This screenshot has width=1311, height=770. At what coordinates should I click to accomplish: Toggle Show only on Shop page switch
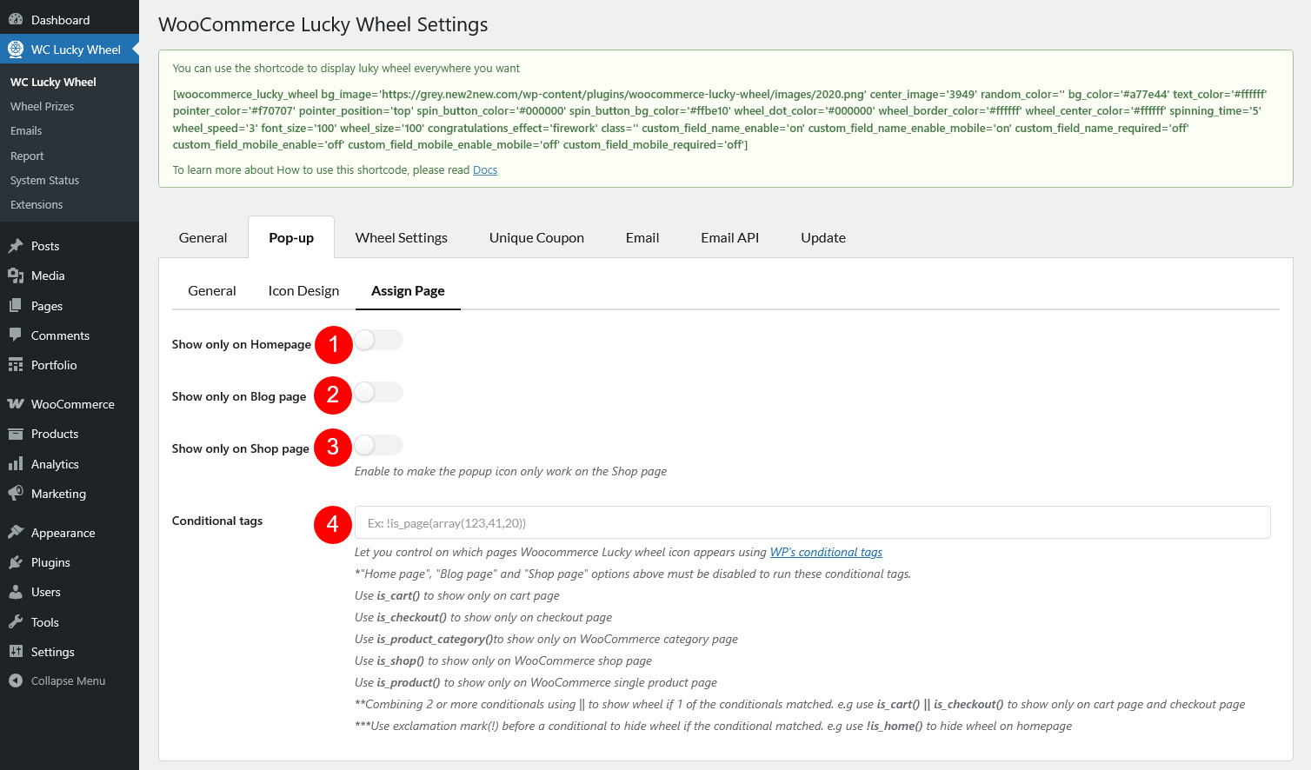(x=378, y=445)
